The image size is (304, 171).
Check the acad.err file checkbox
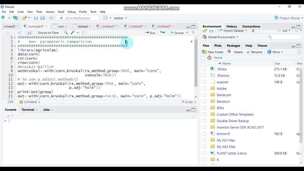[204, 82]
